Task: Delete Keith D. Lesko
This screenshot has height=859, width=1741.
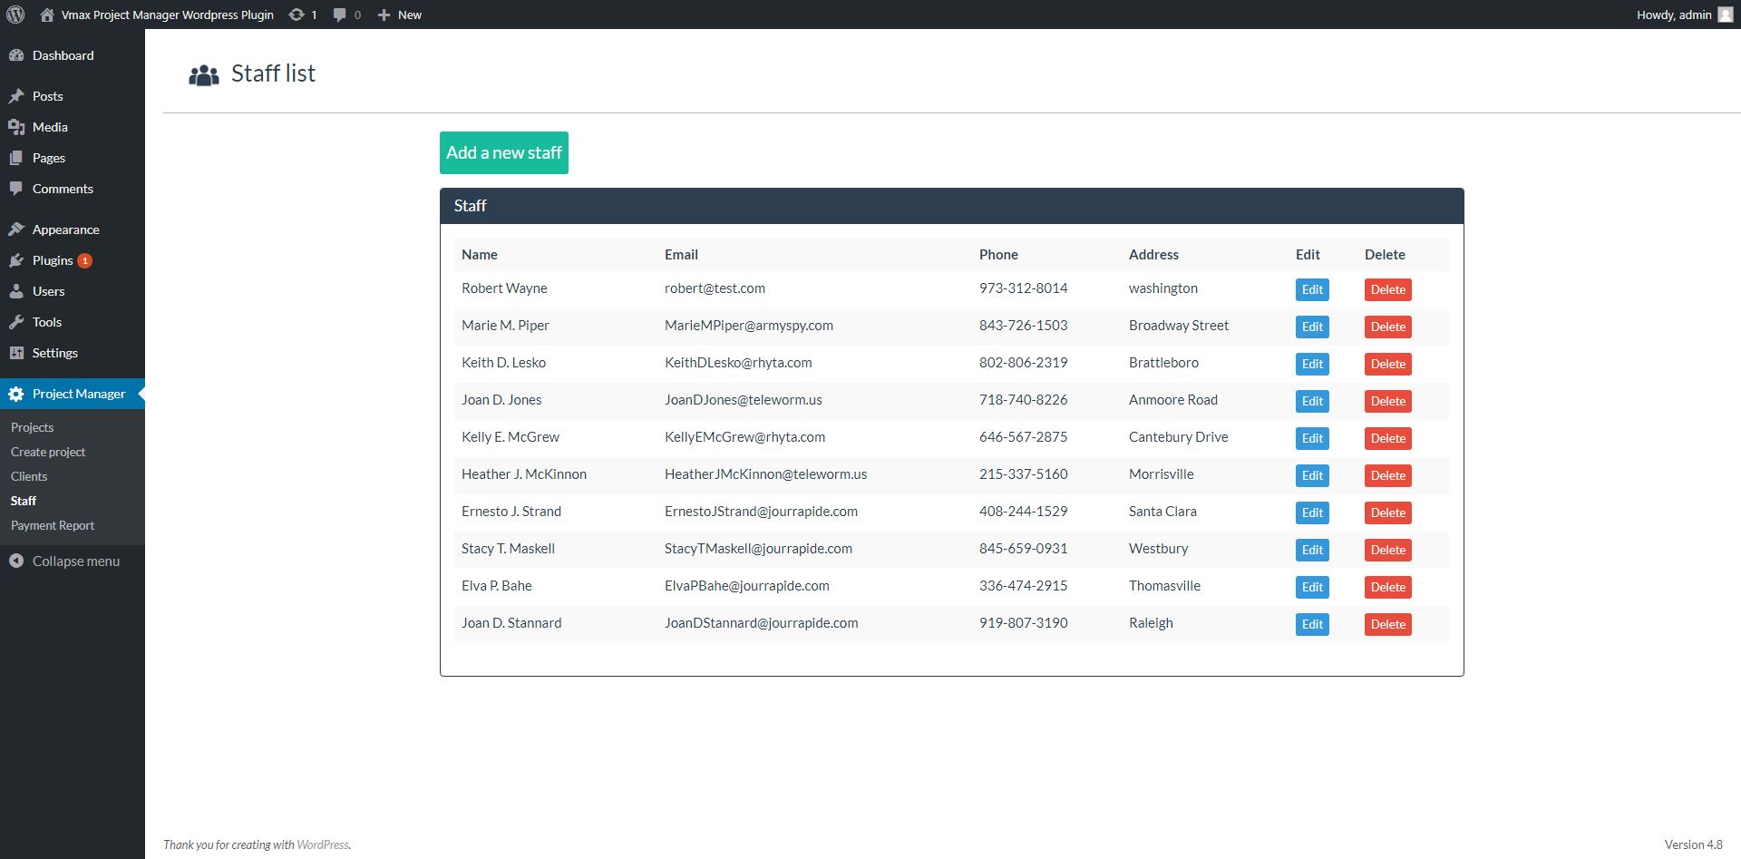Action: click(x=1388, y=364)
